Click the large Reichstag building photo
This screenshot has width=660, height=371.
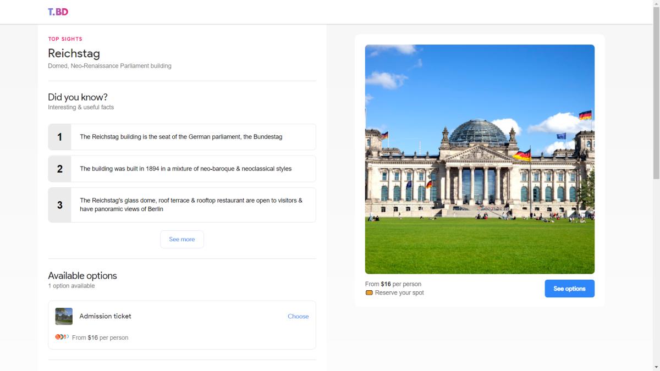click(x=480, y=159)
